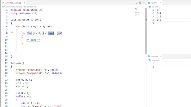Click 'using namespace std;' line
The image size is (191, 107).
tap(24, 13)
